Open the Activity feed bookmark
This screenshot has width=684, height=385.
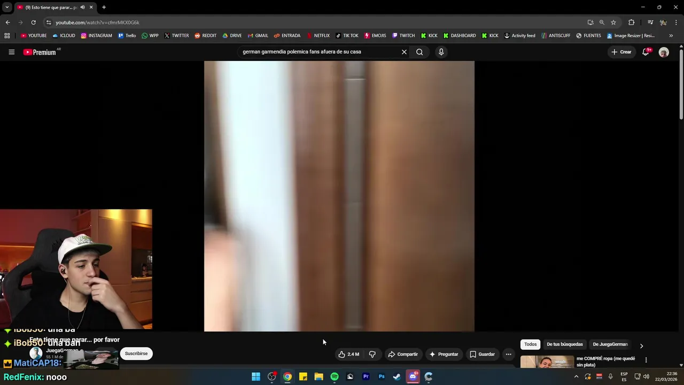[x=519, y=36]
